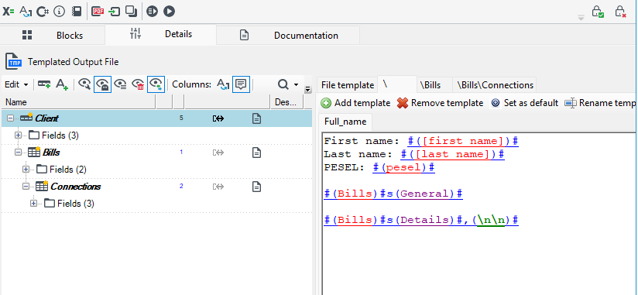Click the overlapping squares copy icon

click(x=131, y=12)
